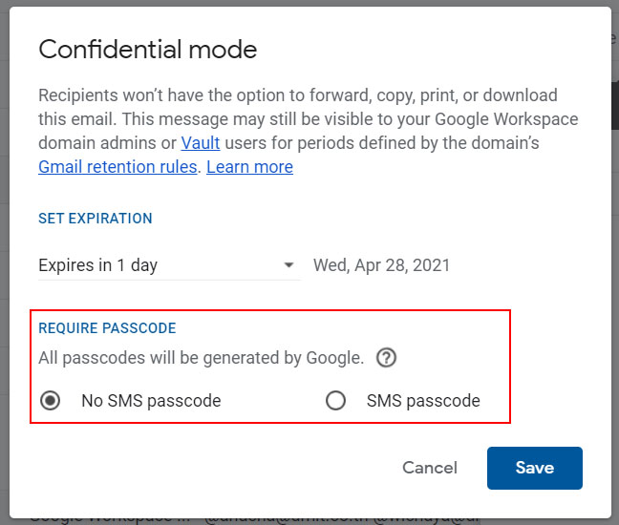
Task: Open the Vault link
Action: 201,143
